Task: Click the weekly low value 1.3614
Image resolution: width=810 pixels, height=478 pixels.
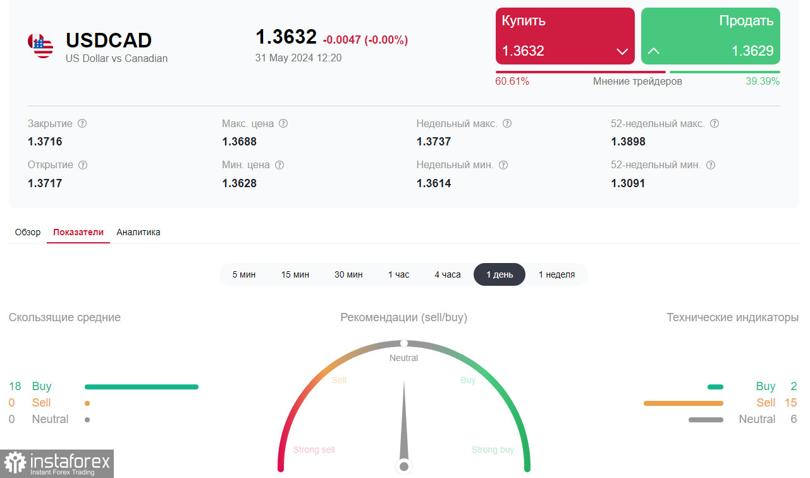Action: point(434,183)
